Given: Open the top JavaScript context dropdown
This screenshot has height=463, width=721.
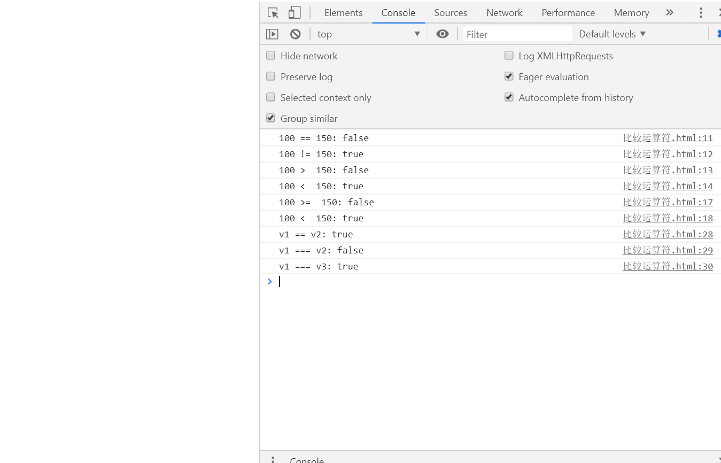Looking at the screenshot, I should (x=369, y=34).
